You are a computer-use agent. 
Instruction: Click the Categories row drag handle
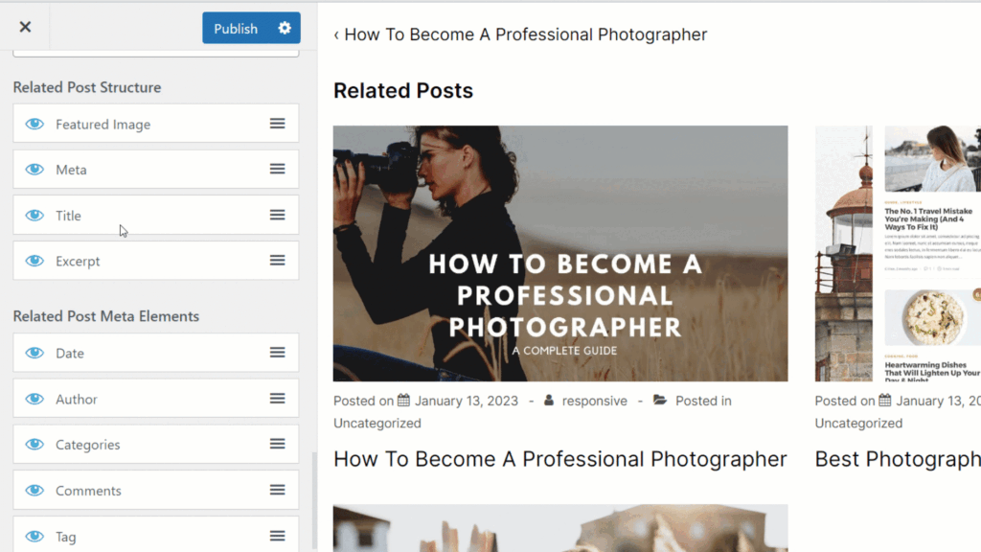277,445
